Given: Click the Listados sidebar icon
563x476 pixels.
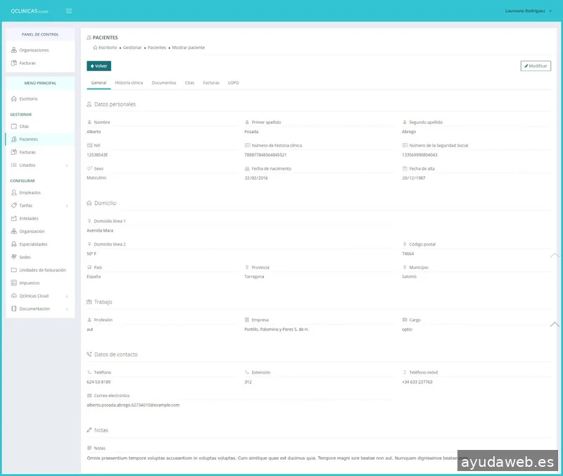Looking at the screenshot, I should [14, 165].
